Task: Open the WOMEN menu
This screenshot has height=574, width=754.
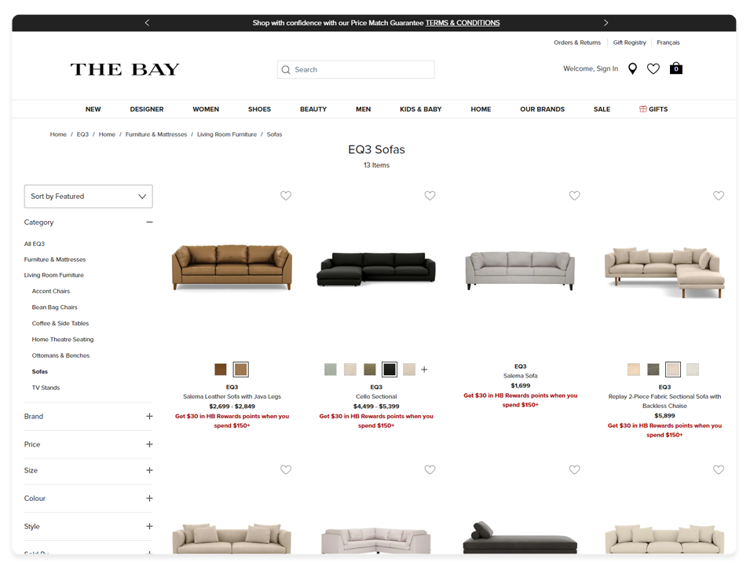Action: click(206, 109)
